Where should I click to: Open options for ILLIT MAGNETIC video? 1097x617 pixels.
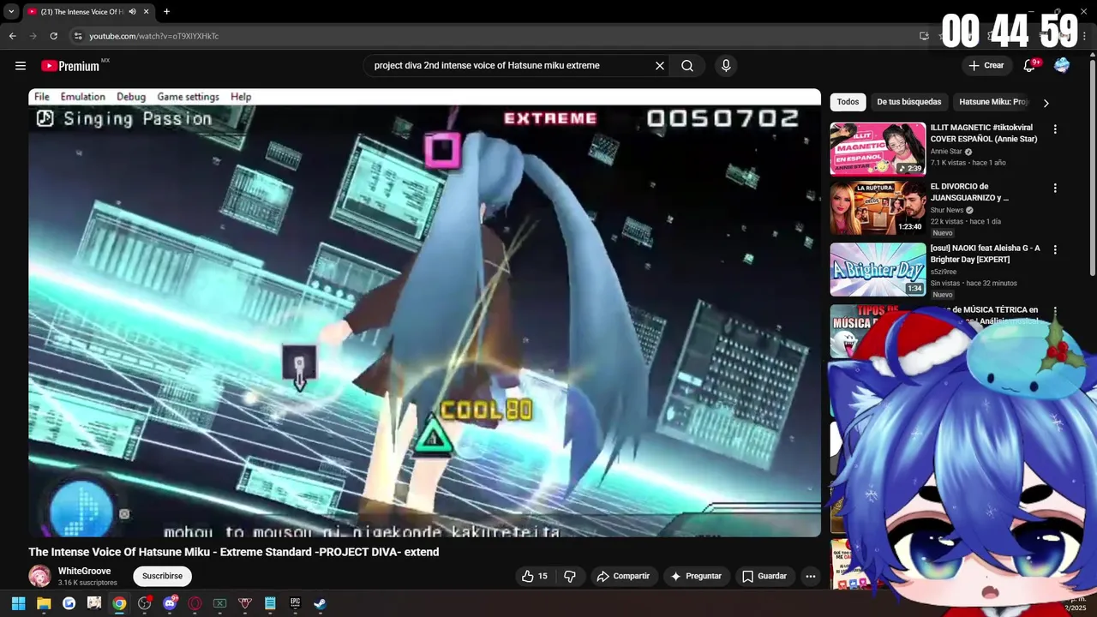(1055, 129)
